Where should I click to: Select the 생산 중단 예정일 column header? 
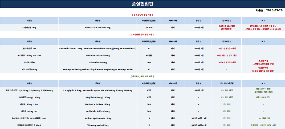(226, 83)
